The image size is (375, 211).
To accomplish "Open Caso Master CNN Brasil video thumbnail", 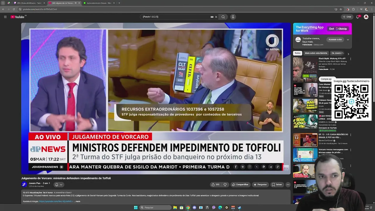I will click(x=305, y=90).
